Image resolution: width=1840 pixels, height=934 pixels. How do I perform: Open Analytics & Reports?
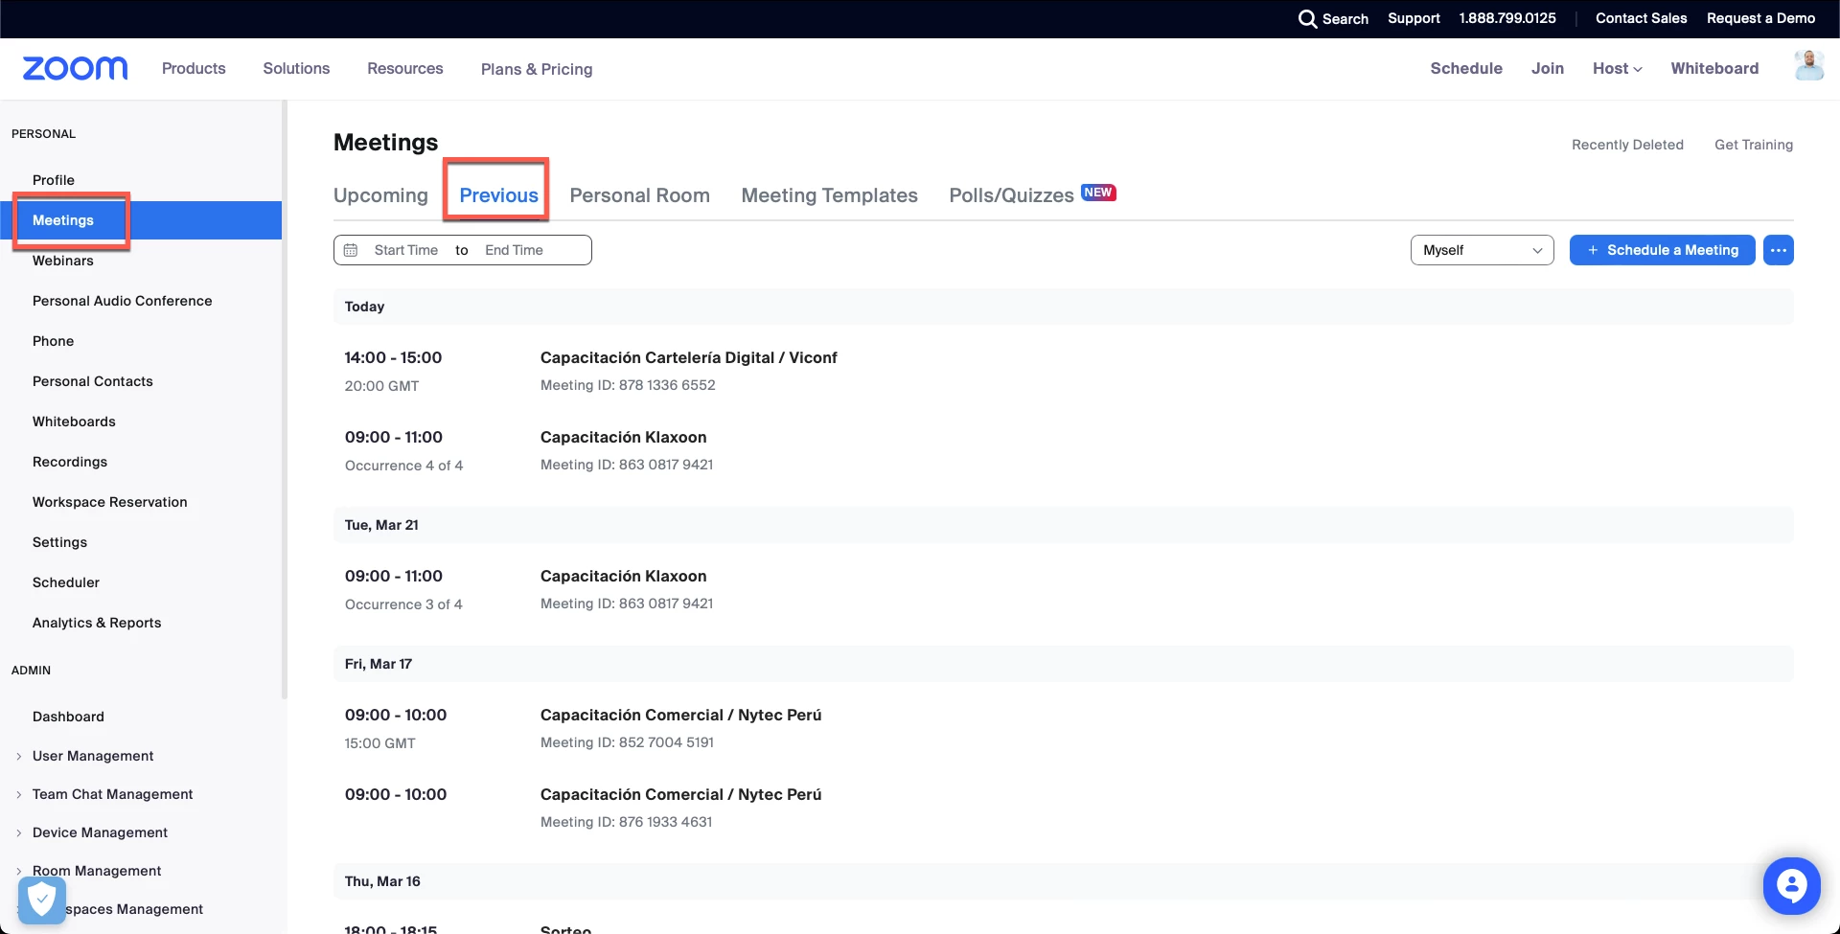tap(97, 623)
